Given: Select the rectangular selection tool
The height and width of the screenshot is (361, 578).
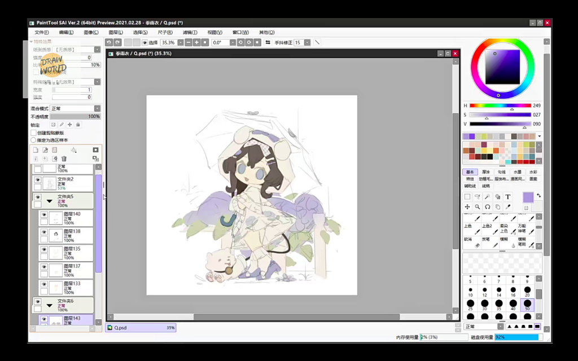Looking at the screenshot, I should pyautogui.click(x=467, y=197).
